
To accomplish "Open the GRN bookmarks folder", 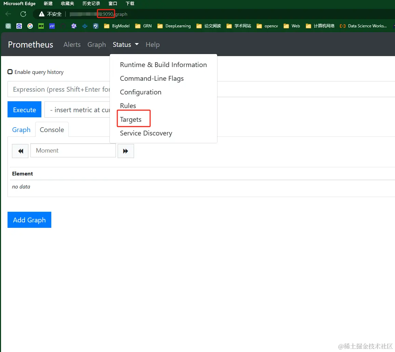I will (143, 26).
